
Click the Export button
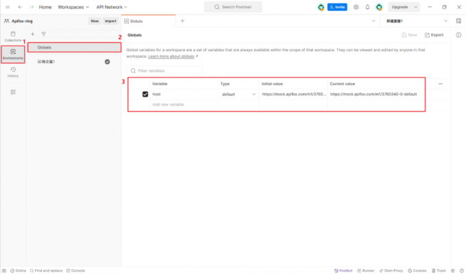click(x=434, y=35)
